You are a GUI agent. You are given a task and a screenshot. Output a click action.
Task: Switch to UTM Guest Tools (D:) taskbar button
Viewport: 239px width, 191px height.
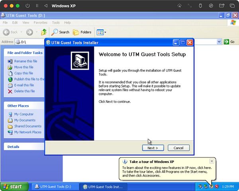pos(55,187)
